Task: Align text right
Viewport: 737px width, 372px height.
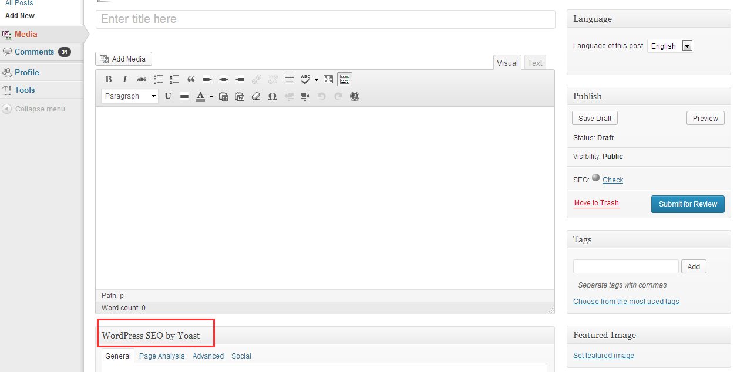Action: [240, 79]
